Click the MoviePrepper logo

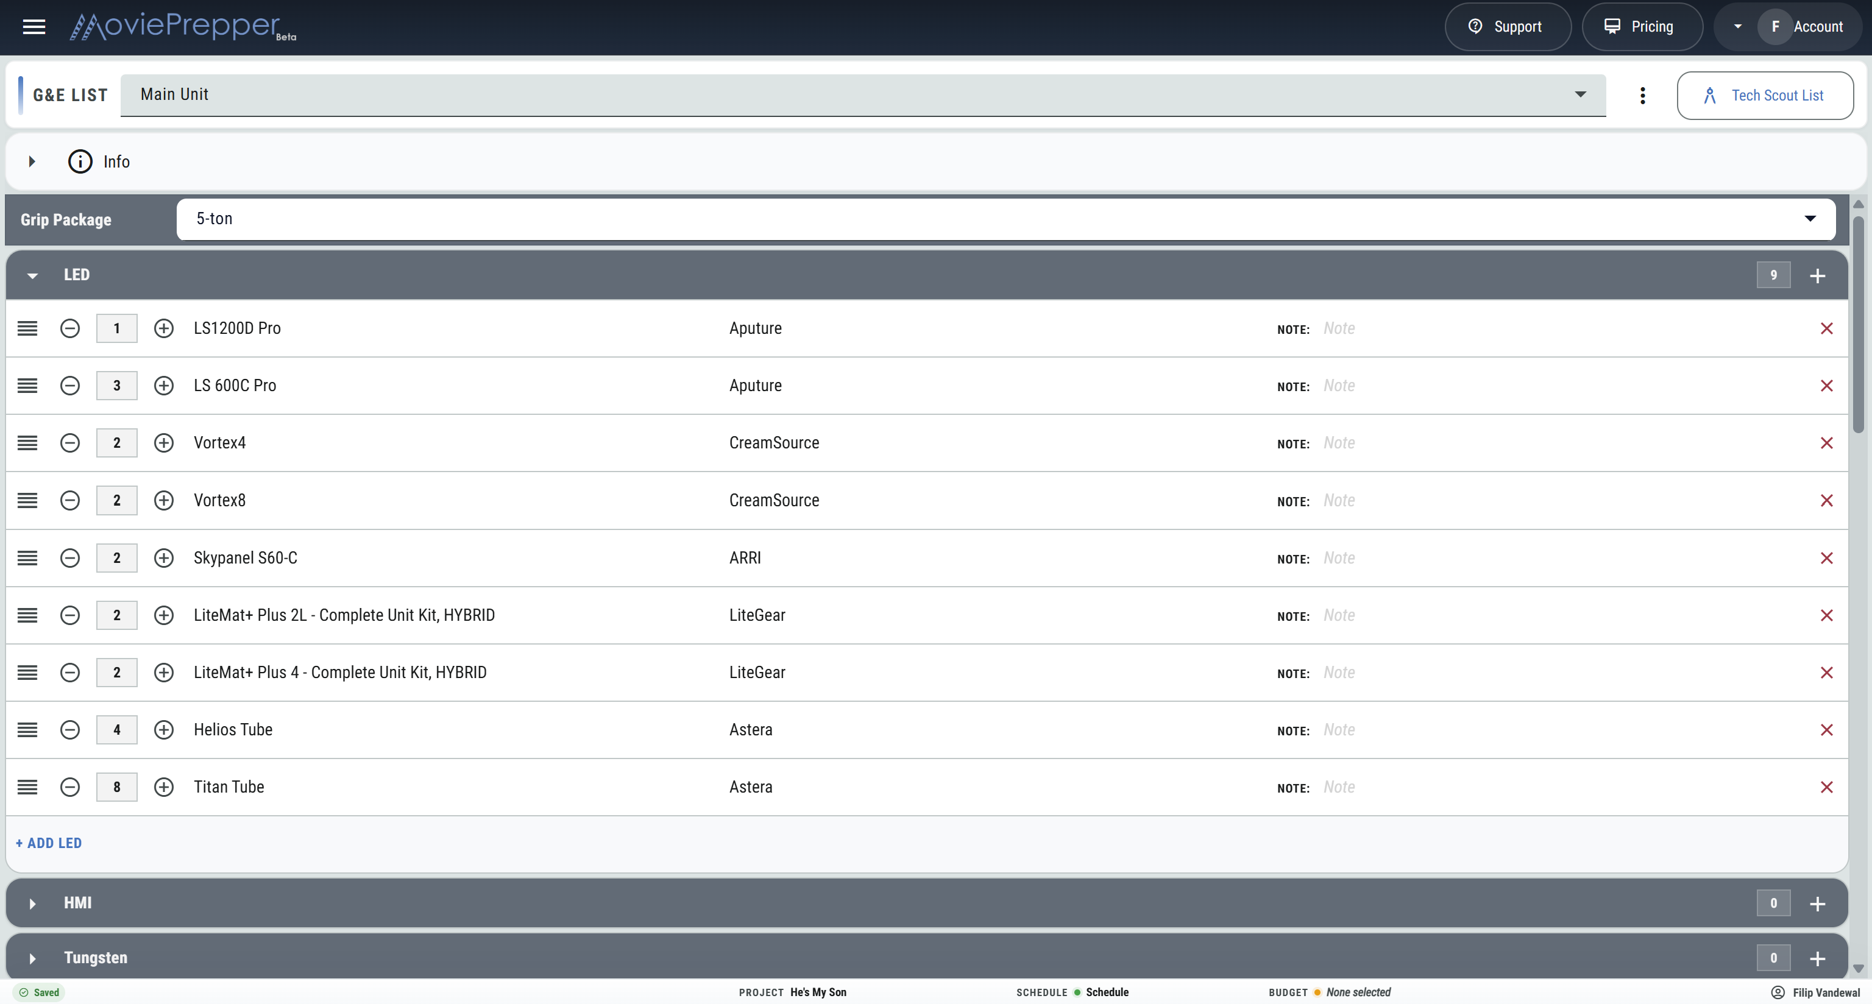pos(182,27)
